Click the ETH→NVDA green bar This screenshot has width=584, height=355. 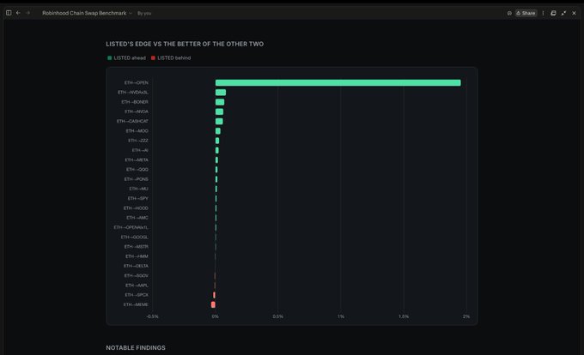pyautogui.click(x=219, y=111)
